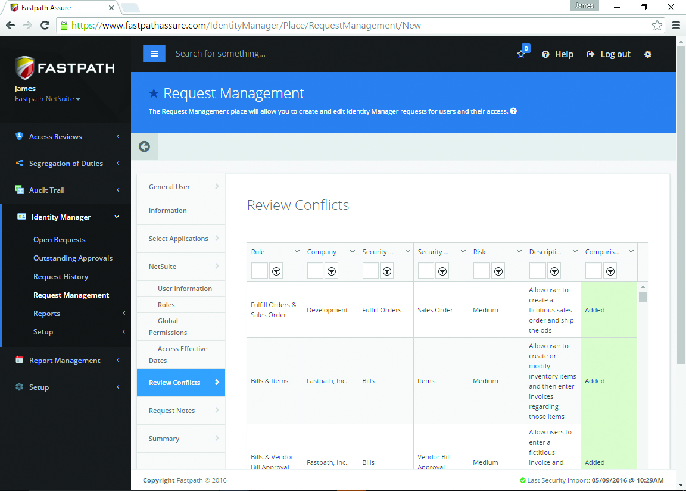686x491 pixels.
Task: Click the conflicts table scrollbar thumb
Action: [x=643, y=297]
